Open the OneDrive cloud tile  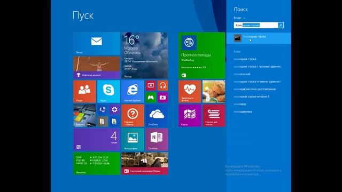coord(157,115)
